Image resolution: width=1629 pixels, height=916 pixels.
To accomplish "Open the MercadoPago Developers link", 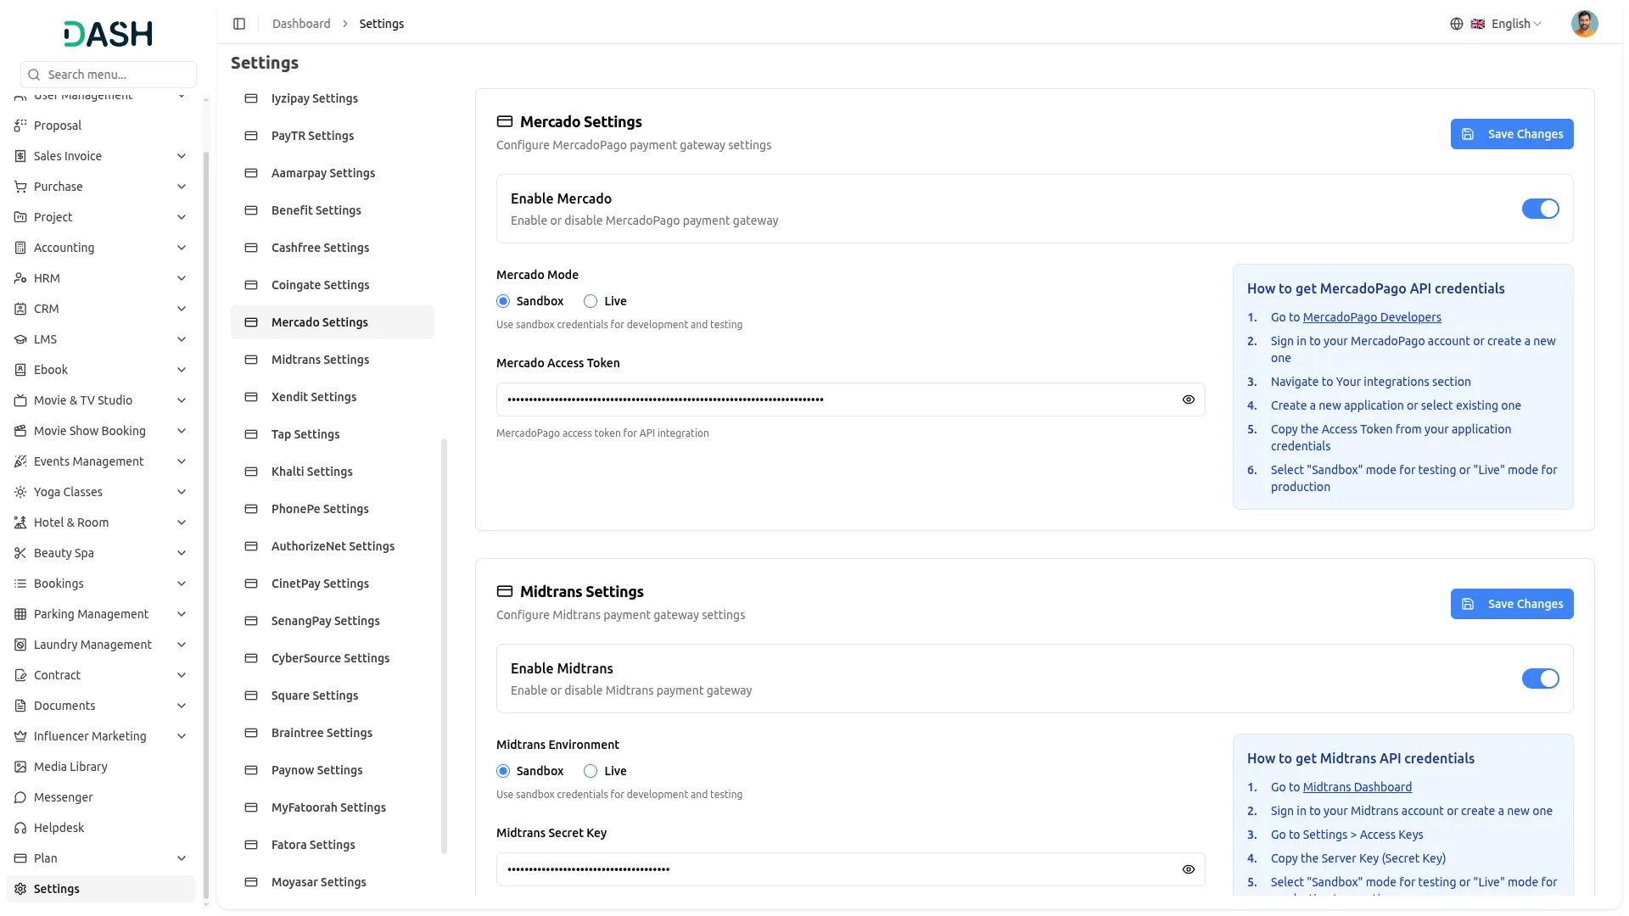I will [1372, 317].
